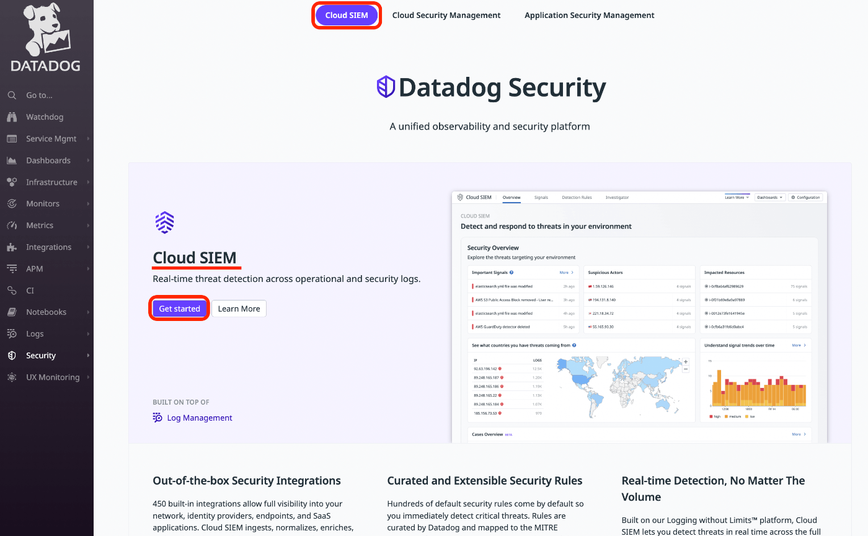Switch to Cloud Security Management tab
Screen dimensions: 868x536
446,15
